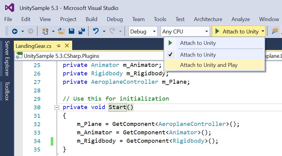The height and width of the screenshot is (156, 282).
Task: Open the Window menu
Action: [269, 19]
